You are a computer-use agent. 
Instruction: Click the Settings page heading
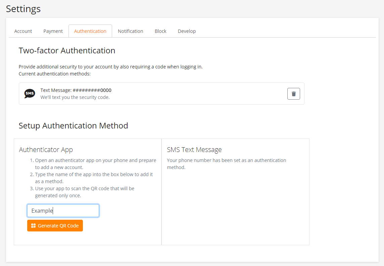[23, 9]
